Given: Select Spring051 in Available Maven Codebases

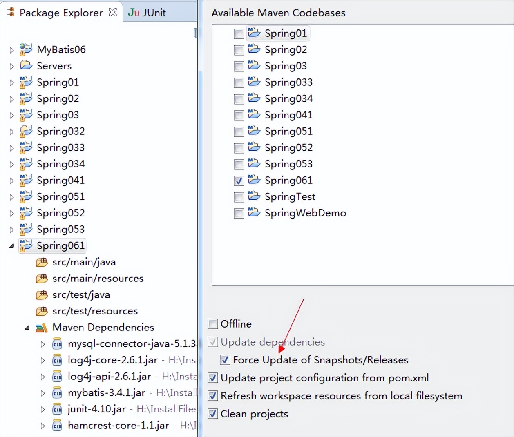Looking at the screenshot, I should [288, 132].
